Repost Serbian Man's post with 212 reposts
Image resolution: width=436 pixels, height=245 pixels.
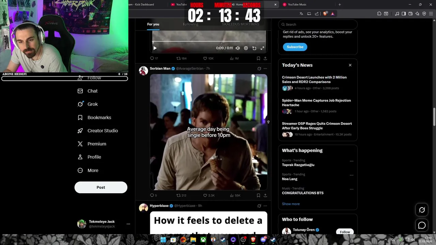[181, 195]
